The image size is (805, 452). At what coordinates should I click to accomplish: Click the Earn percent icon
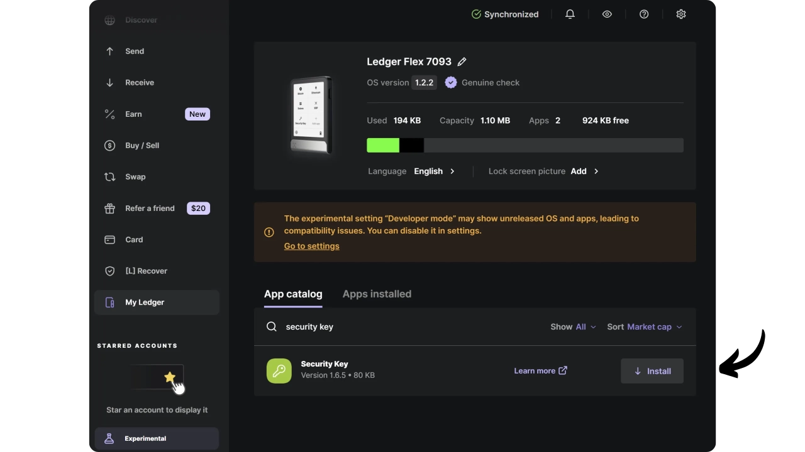tap(109, 114)
